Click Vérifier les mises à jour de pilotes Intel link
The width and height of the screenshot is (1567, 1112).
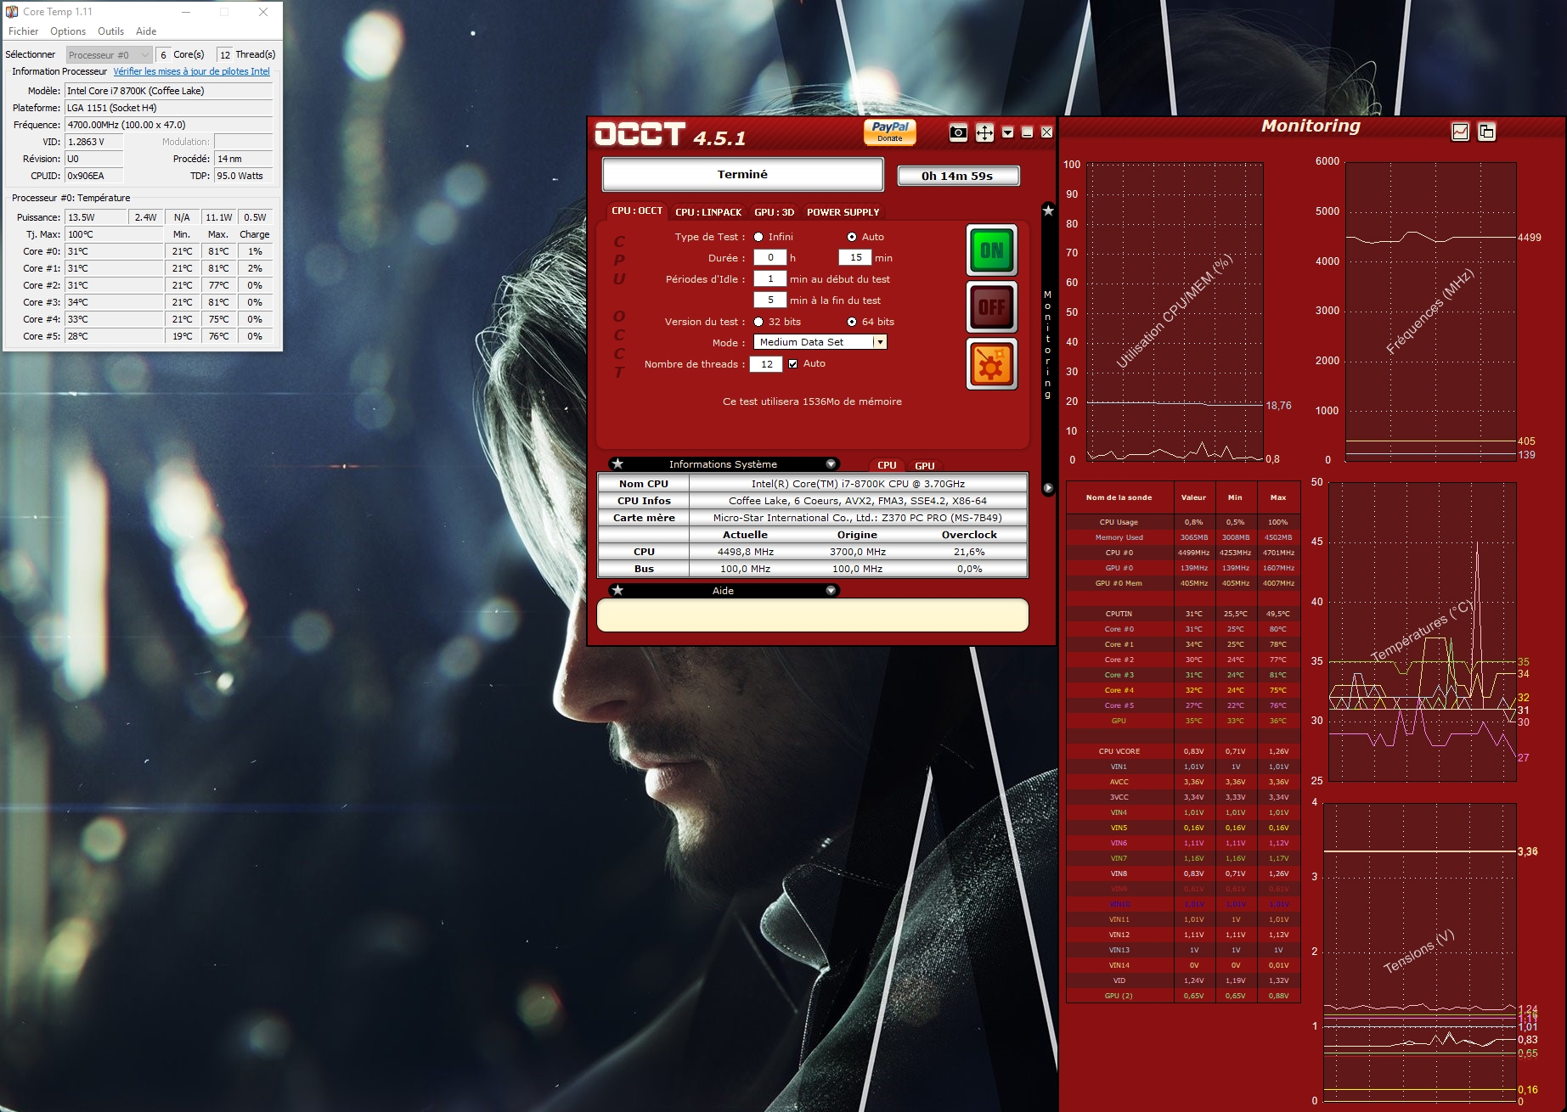pyautogui.click(x=191, y=71)
